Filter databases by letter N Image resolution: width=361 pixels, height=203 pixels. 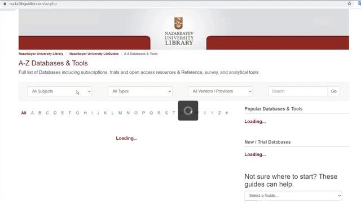tap(128, 113)
